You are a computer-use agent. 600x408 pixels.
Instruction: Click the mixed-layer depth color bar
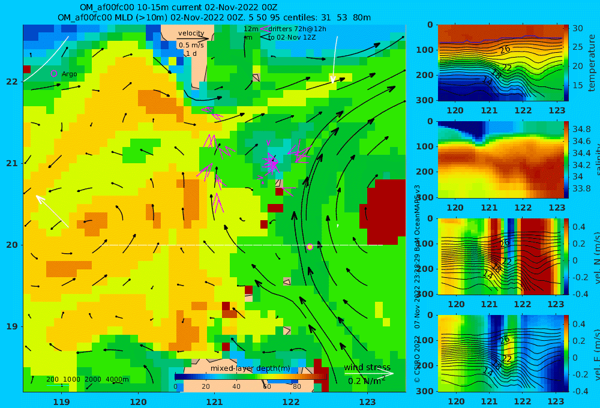(x=251, y=377)
